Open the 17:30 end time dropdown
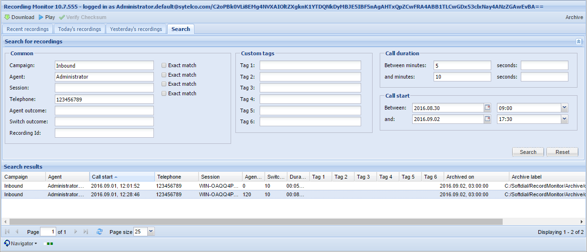Viewport: 587px width, 252px height. point(565,119)
